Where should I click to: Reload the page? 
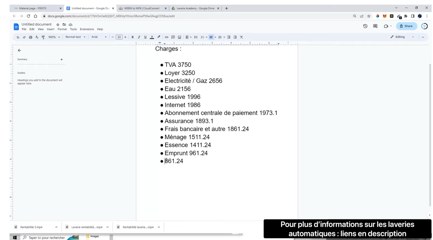tap(28, 16)
